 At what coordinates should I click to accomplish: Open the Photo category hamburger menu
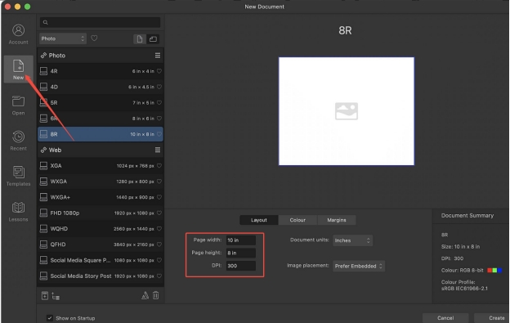[158, 56]
